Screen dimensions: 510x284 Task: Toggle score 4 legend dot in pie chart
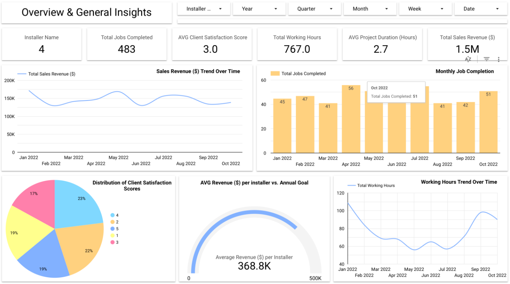(112, 215)
